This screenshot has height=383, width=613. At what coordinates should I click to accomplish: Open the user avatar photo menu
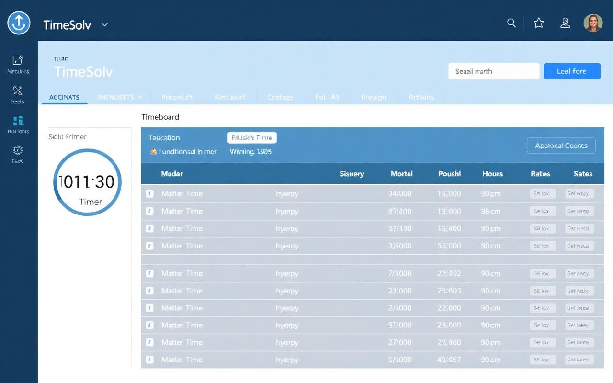coord(593,23)
